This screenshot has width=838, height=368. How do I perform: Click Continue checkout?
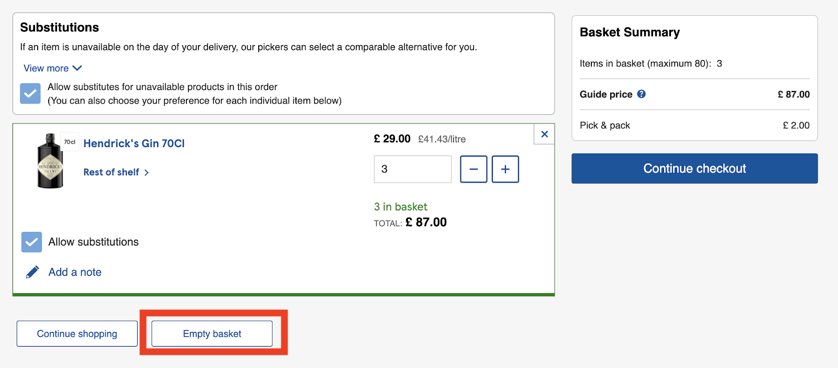pos(694,169)
